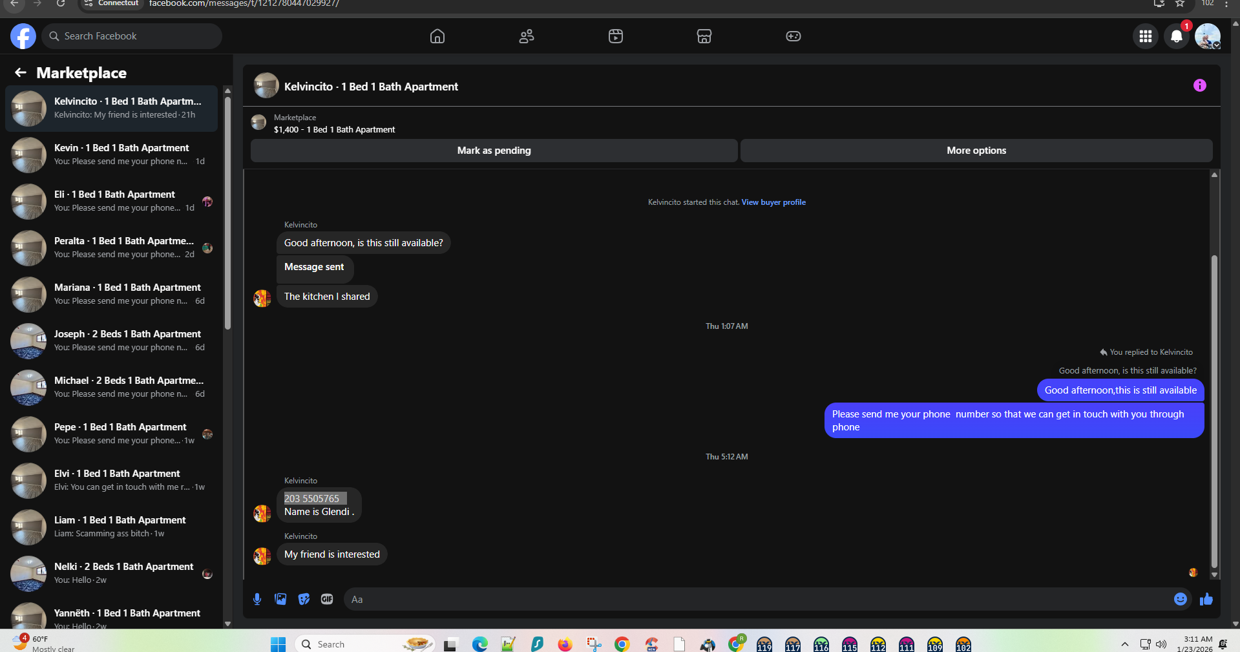Reload the page in the browser

(61, 3)
